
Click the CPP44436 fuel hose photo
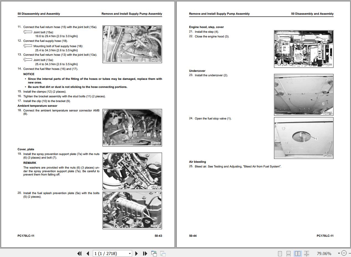click(x=132, y=44)
